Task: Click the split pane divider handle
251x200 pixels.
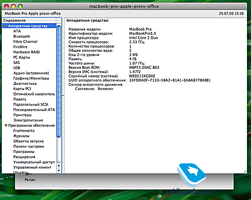Action: click(x=63, y=95)
